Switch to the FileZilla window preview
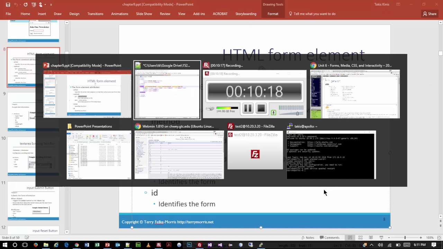The height and width of the screenshot is (249, 443). (x=255, y=151)
